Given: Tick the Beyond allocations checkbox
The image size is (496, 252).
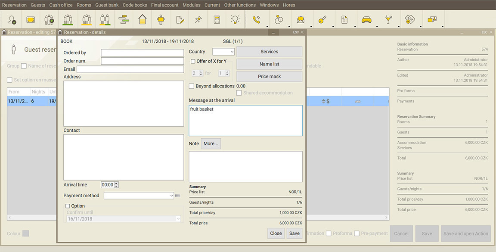Looking at the screenshot, I should tap(192, 86).
